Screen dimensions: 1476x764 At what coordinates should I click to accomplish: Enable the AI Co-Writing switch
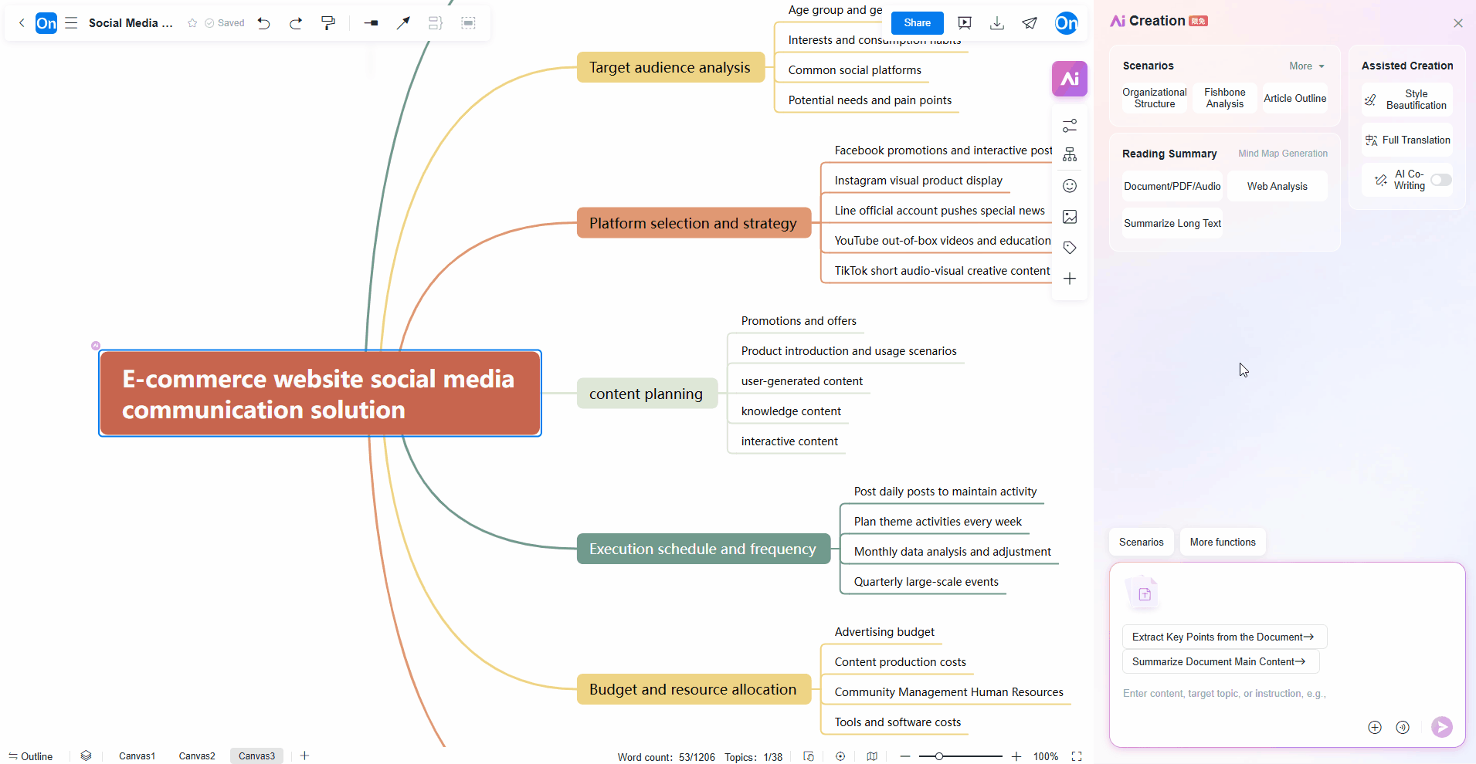click(x=1440, y=180)
